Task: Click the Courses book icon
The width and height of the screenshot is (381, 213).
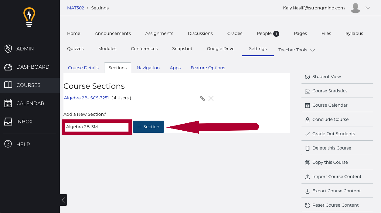Action: pos(8,85)
